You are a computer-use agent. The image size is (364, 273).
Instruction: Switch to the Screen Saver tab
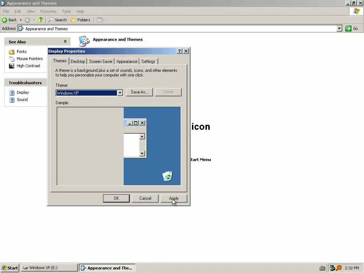coord(101,61)
